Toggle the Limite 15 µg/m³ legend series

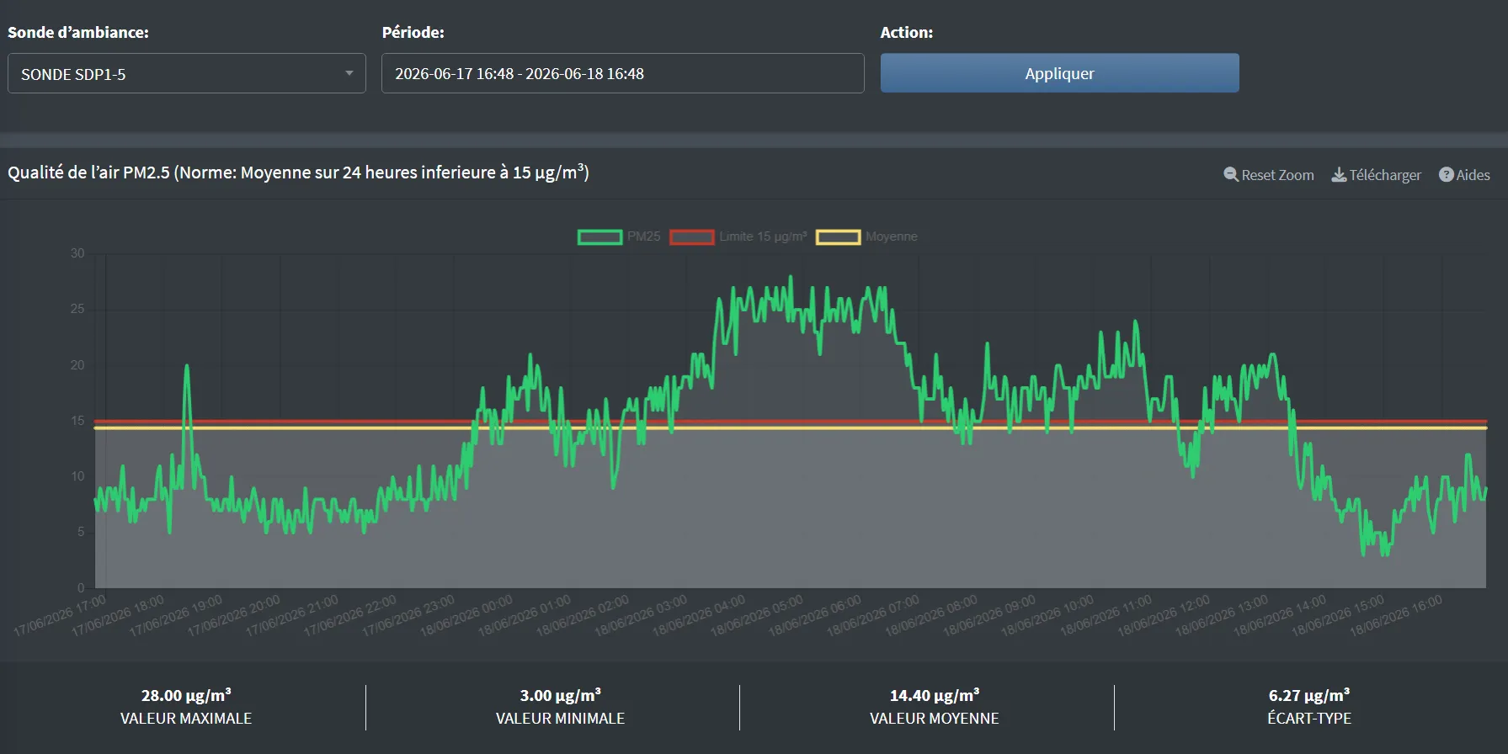738,236
